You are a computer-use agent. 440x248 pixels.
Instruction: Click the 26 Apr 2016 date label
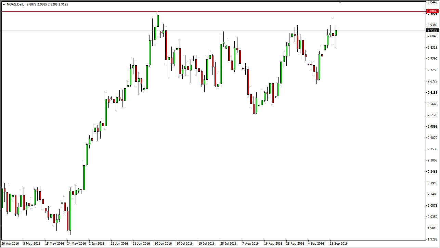pos(10,244)
